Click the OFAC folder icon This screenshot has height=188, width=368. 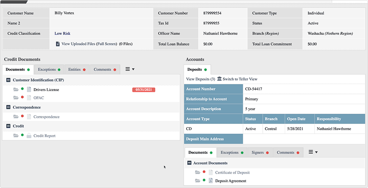[x=16, y=98]
